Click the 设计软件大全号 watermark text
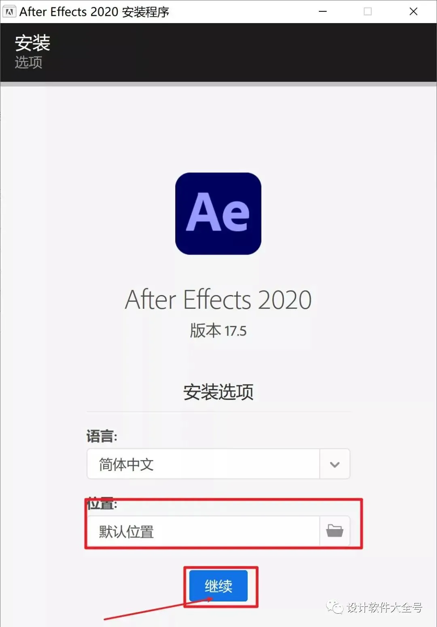 pyautogui.click(x=384, y=607)
